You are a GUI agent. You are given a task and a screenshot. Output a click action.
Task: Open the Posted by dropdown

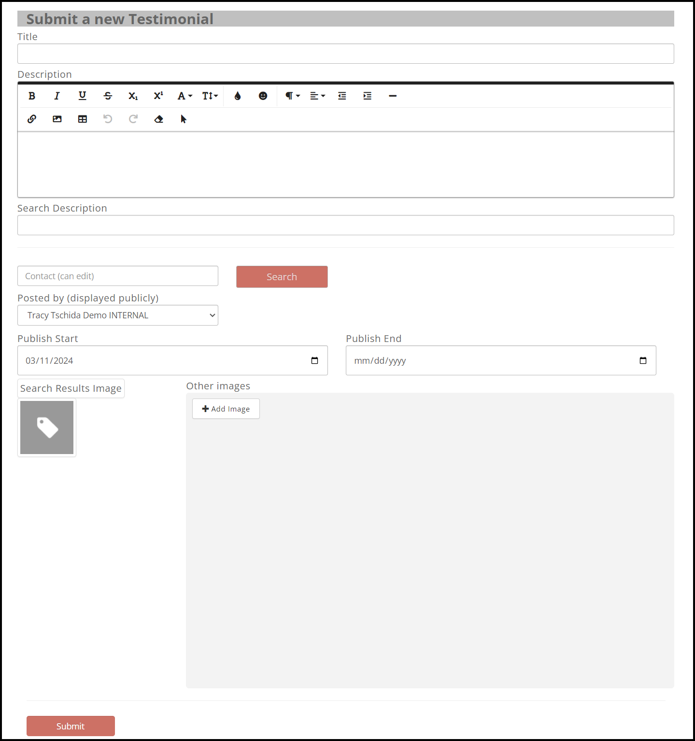[x=118, y=315]
